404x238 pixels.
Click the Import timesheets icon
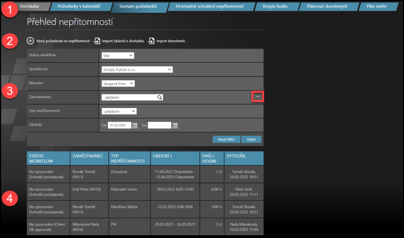(x=151, y=41)
